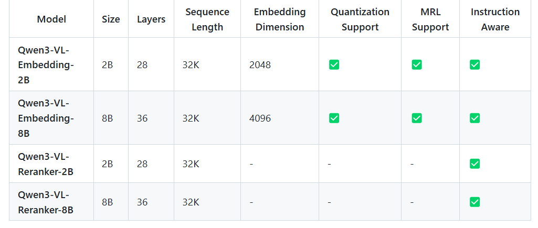
Task: Click Instruction Aware checkmark for Qwen3-VL-Reranker-8B
Action: pyautogui.click(x=474, y=202)
